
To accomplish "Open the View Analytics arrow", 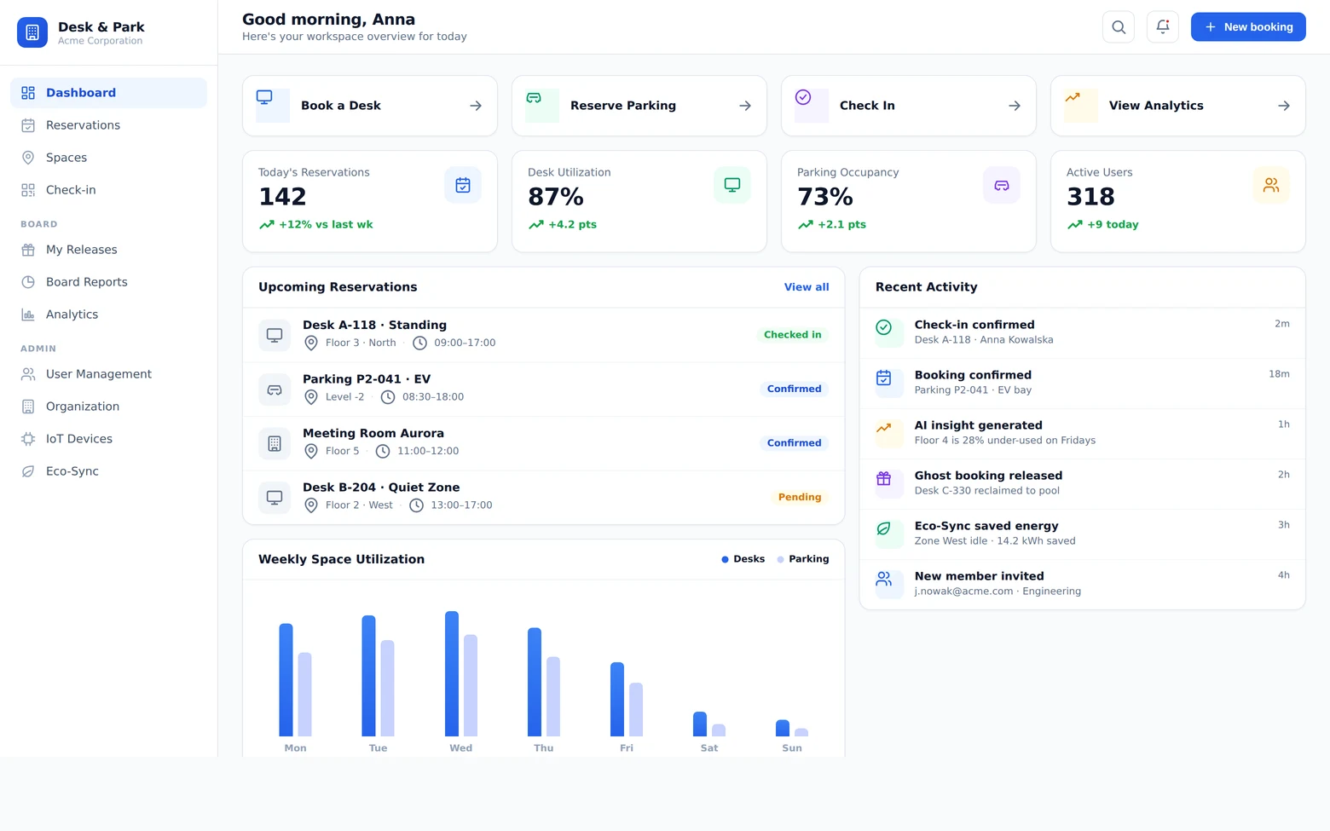I will 1284,106.
